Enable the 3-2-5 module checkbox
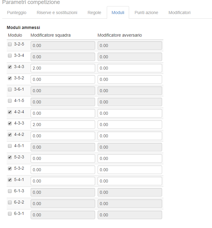The width and height of the screenshot is (212, 228). click(10, 44)
